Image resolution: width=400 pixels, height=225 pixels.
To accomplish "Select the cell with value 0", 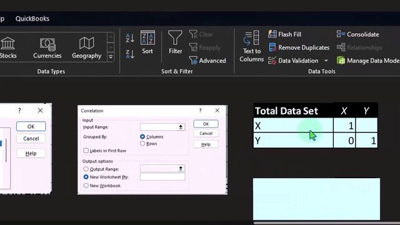I will point(344,140).
